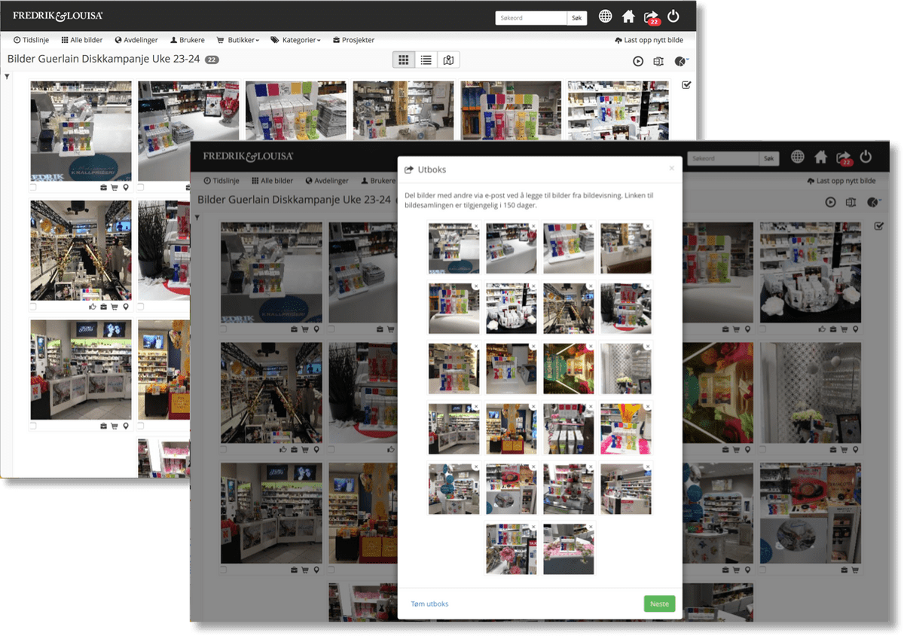Click cart icon under store aisle photo, back window
The image size is (904, 636).
[x=115, y=307]
